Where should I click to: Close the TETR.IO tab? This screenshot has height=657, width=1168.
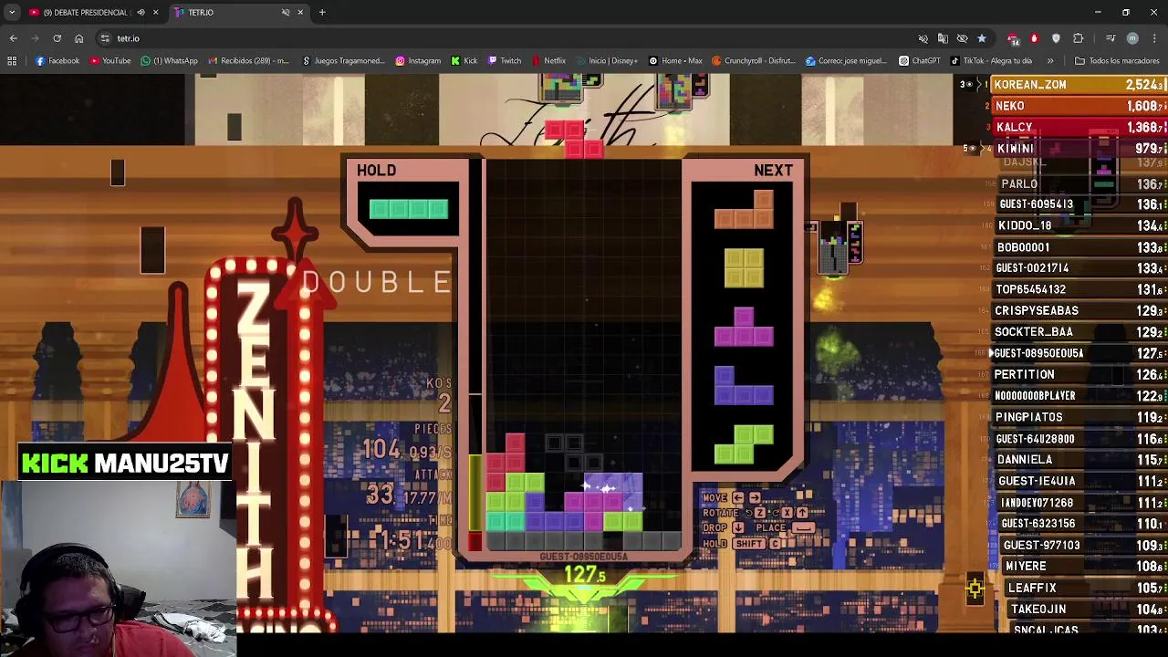pos(300,12)
